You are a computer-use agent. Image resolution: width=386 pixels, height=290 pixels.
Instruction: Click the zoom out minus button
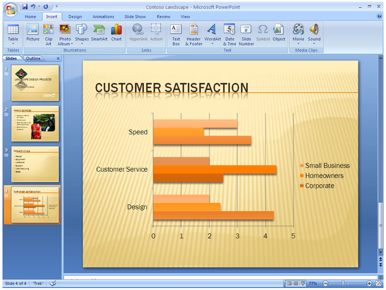pyautogui.click(x=325, y=283)
